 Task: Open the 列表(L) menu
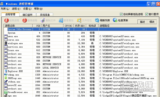point(5,9)
